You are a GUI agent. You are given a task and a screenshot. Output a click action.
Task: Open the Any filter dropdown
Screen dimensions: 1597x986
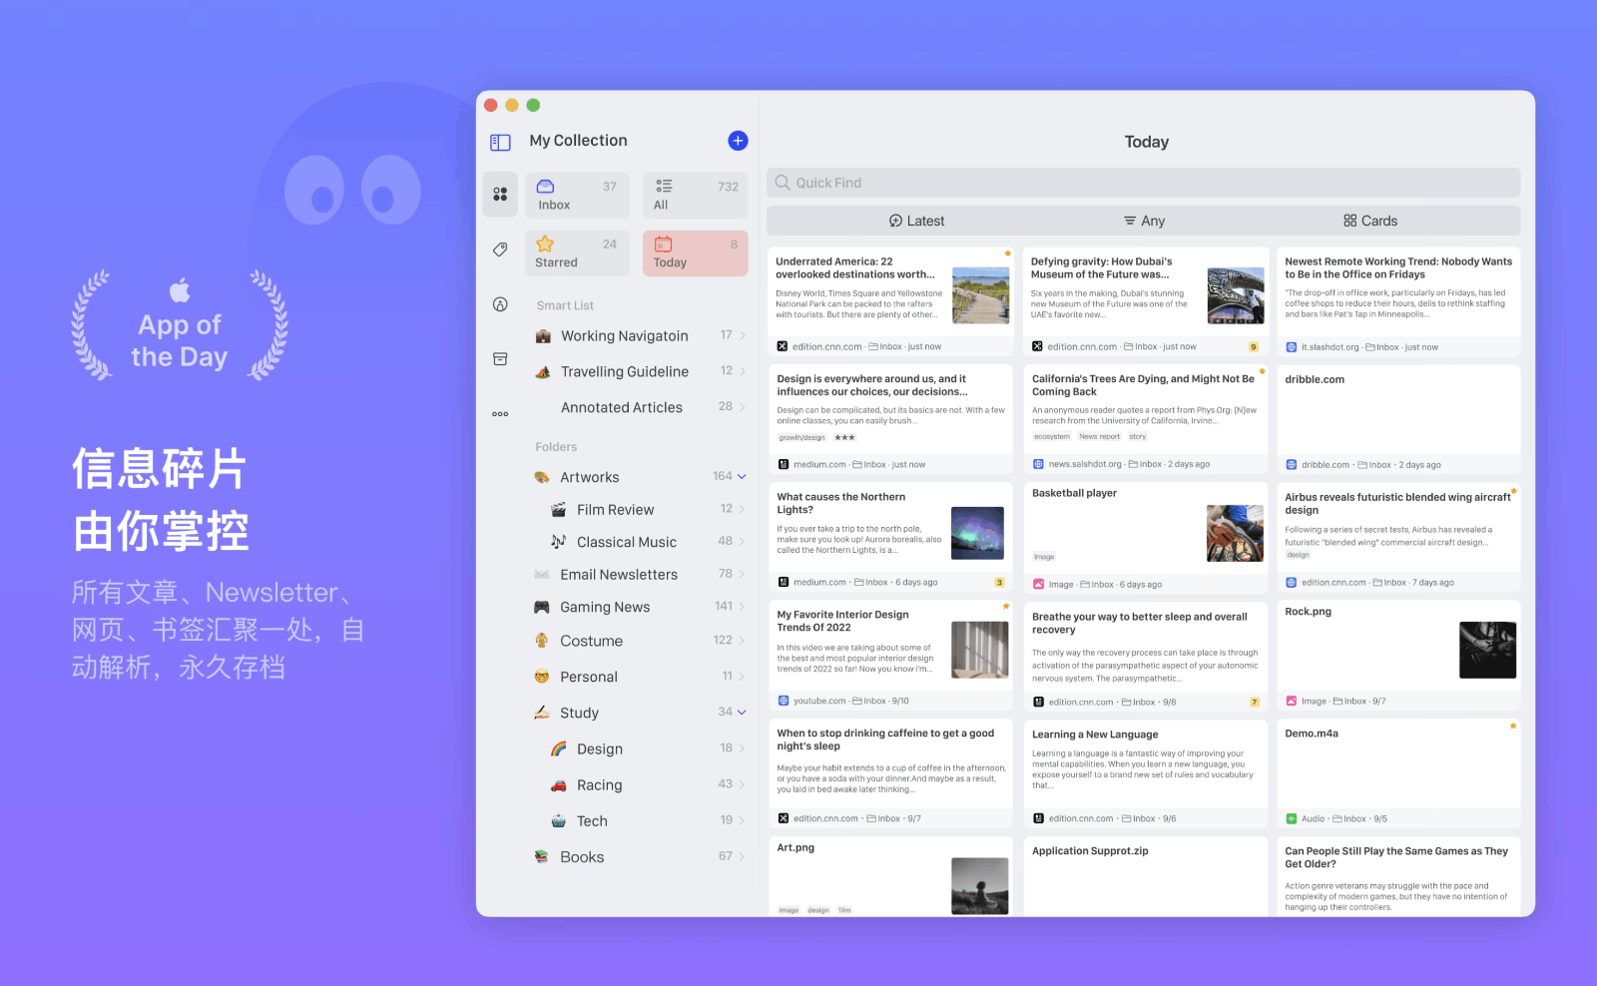coord(1144,221)
